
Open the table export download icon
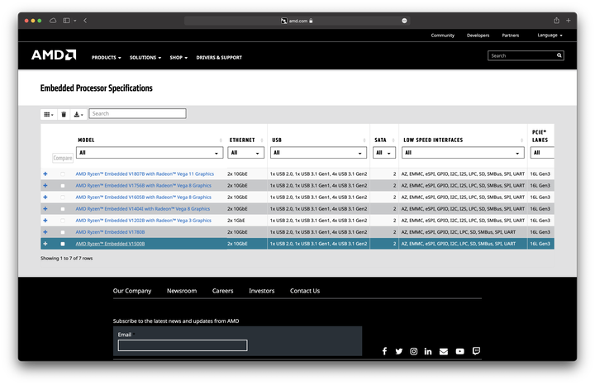pyautogui.click(x=79, y=114)
